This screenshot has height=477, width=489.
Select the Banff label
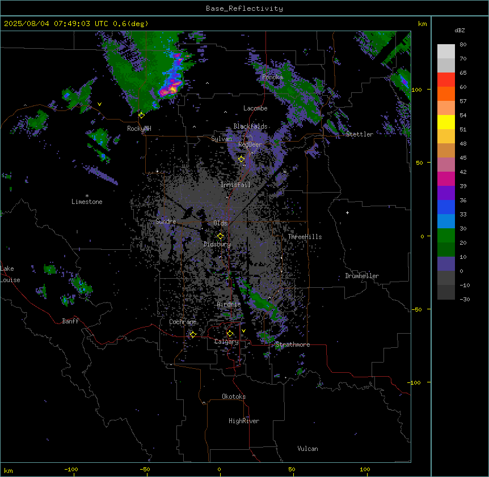(x=70, y=321)
